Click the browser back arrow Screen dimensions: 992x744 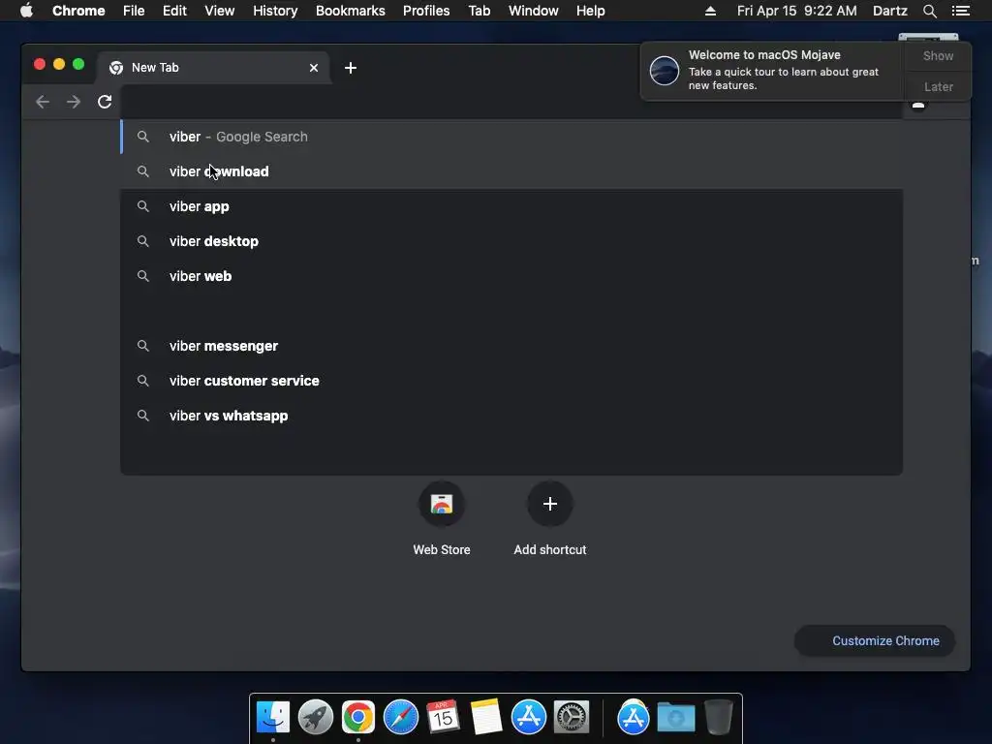43,102
